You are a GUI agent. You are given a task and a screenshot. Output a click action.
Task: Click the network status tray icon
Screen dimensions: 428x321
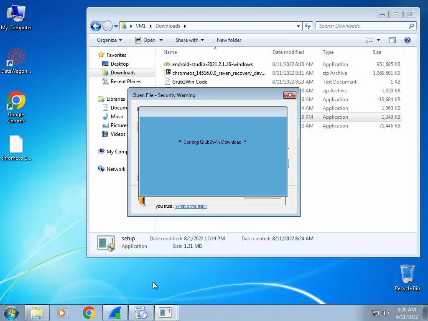coord(376,313)
